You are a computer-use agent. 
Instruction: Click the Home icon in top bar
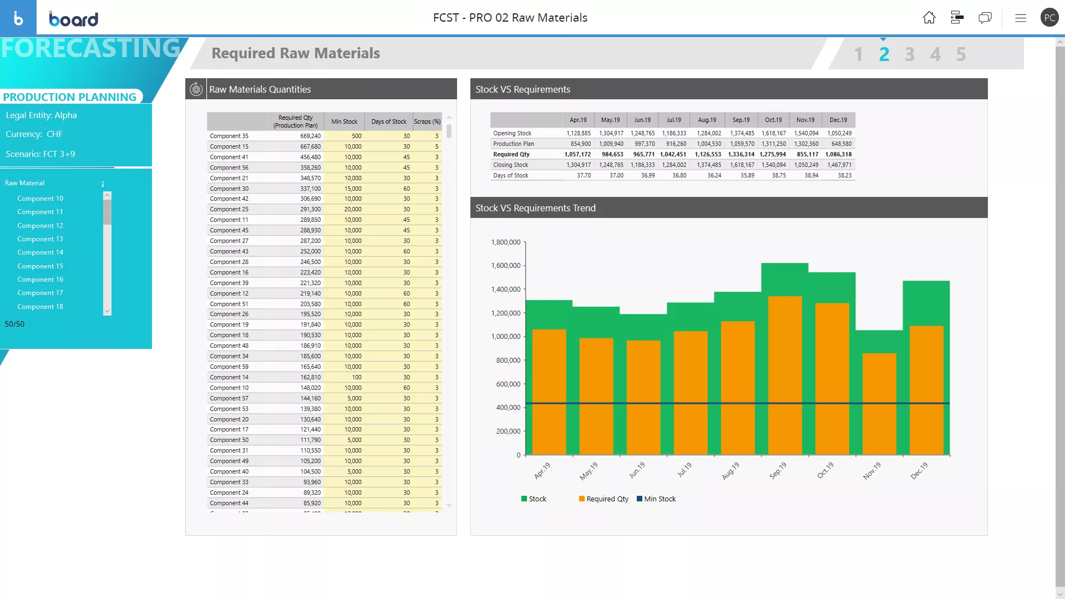click(929, 18)
